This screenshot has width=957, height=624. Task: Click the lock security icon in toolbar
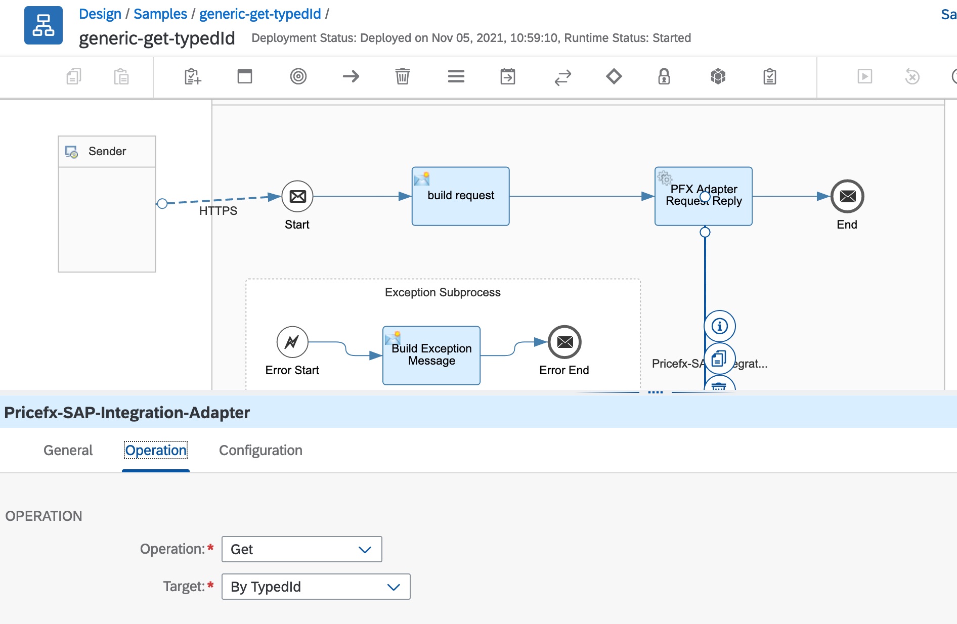(x=664, y=77)
